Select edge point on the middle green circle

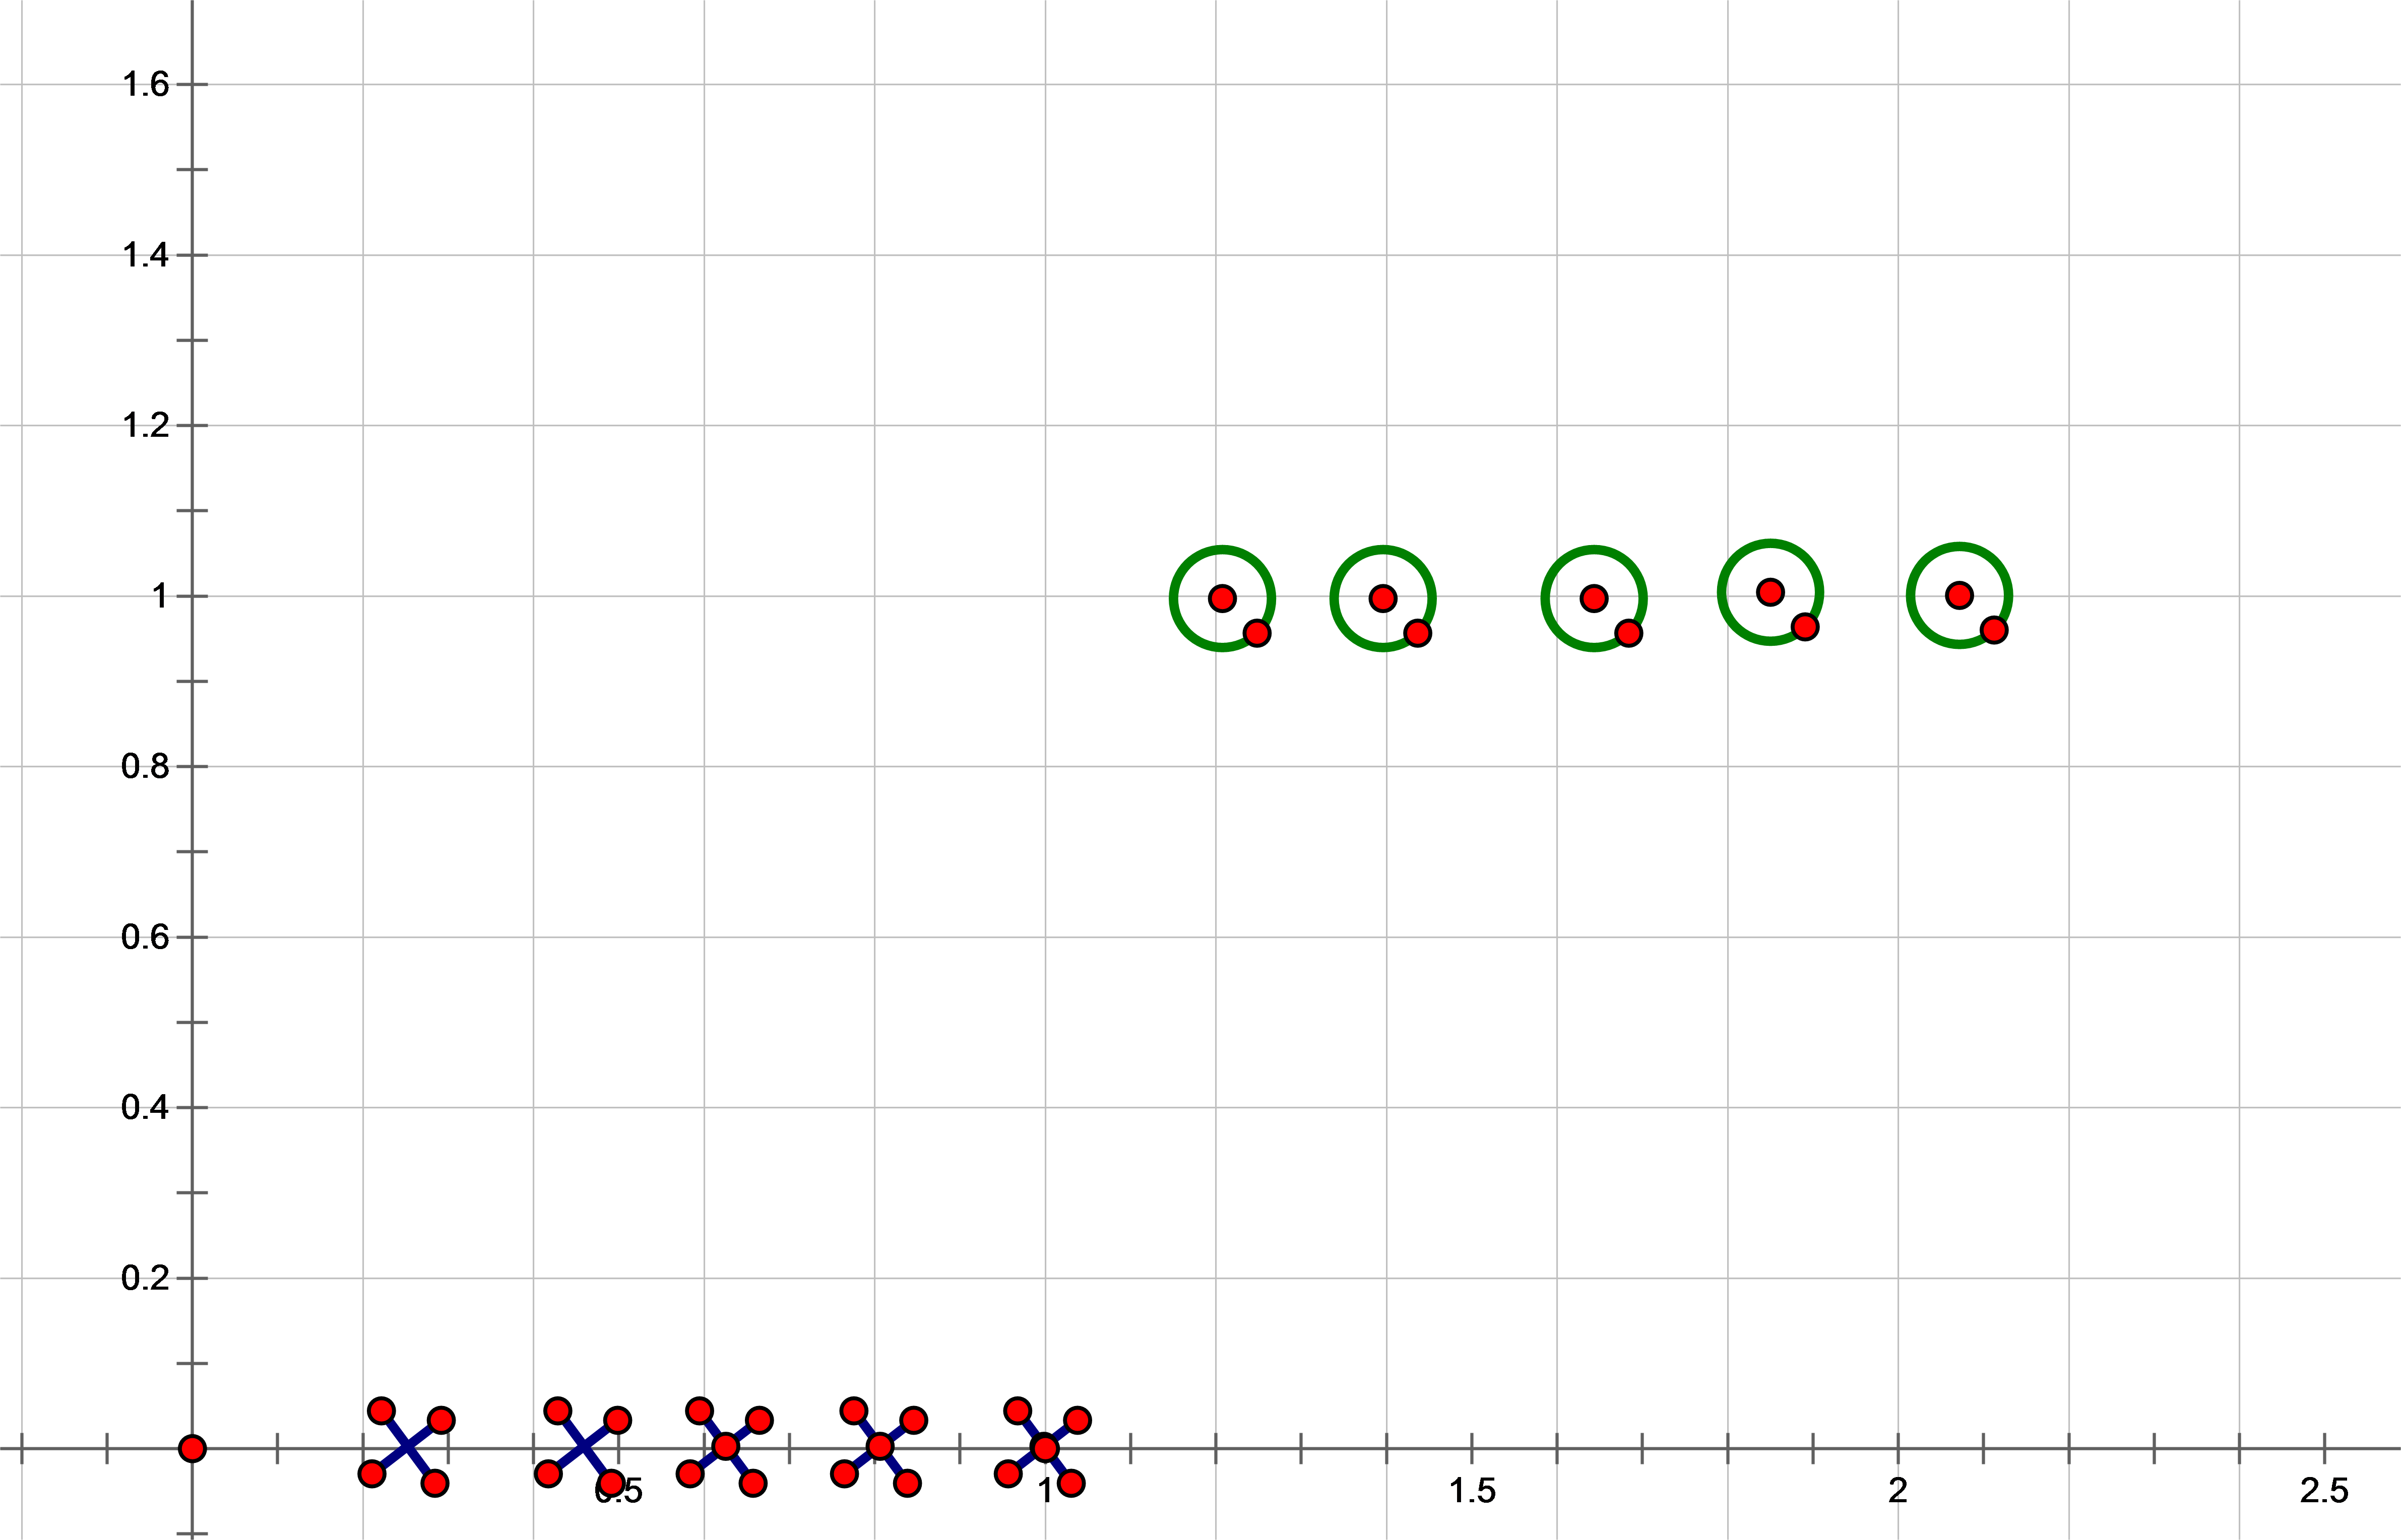(x=1629, y=633)
